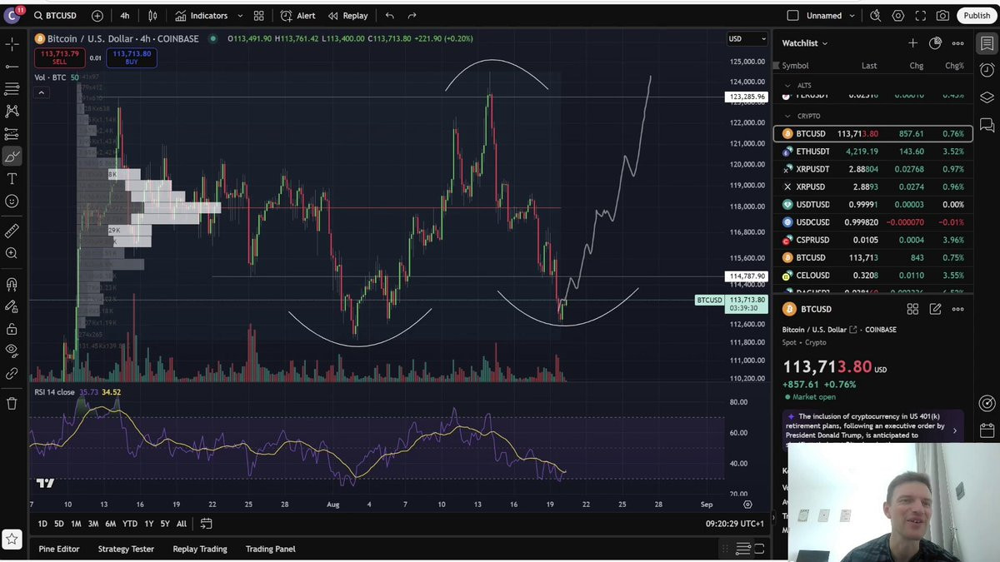The height and width of the screenshot is (562, 1000).
Task: Open the quick search icon in top bar
Action: 875,16
